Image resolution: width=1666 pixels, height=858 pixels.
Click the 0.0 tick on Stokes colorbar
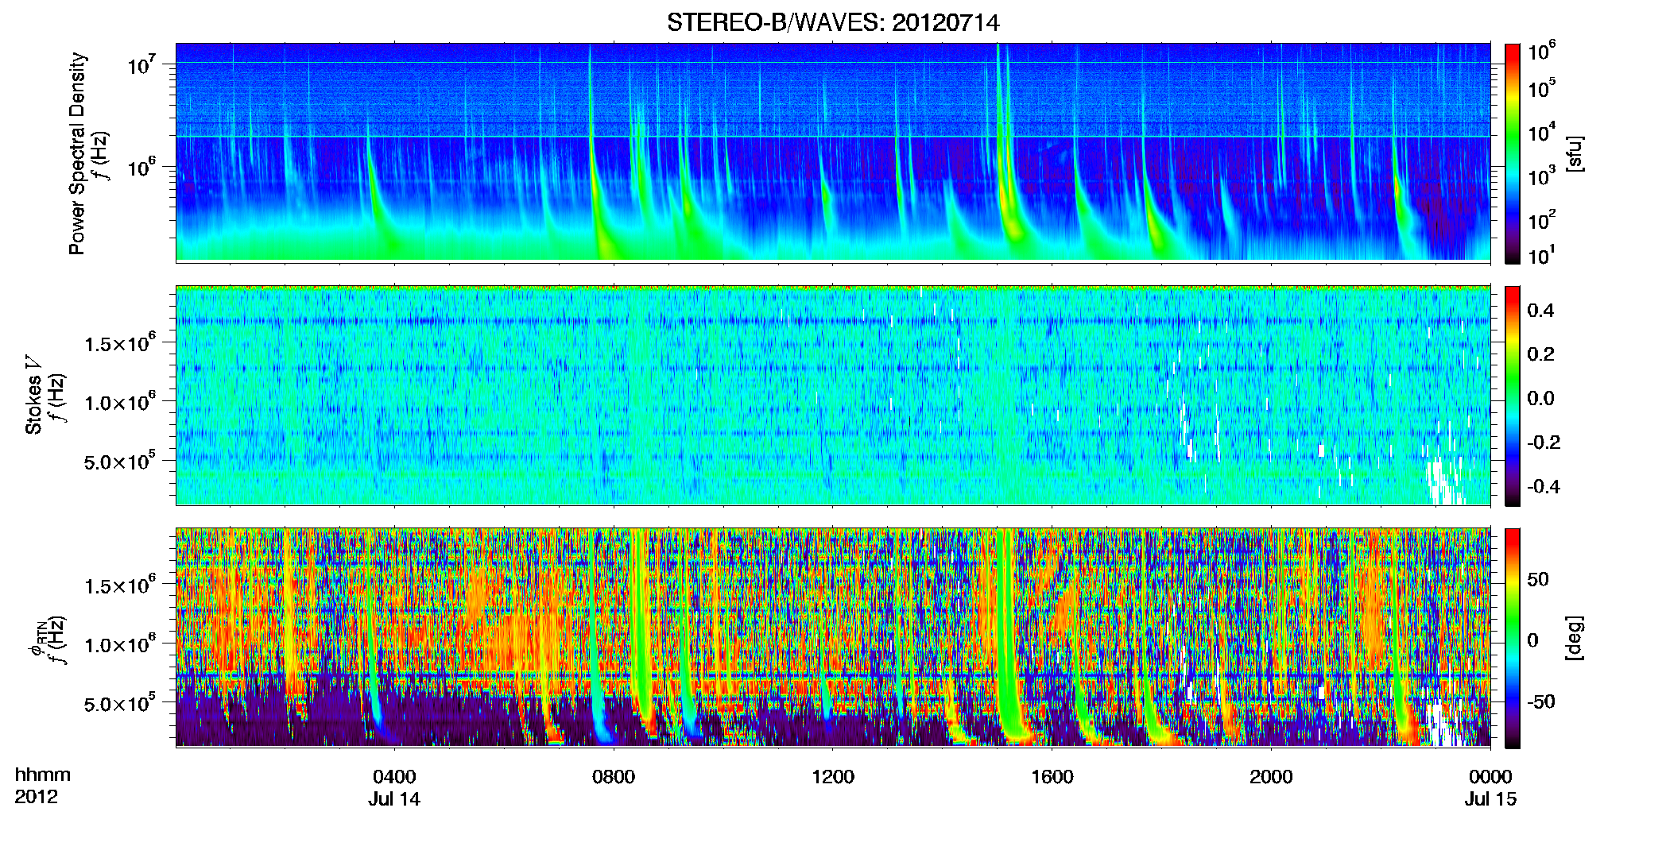click(x=1540, y=398)
